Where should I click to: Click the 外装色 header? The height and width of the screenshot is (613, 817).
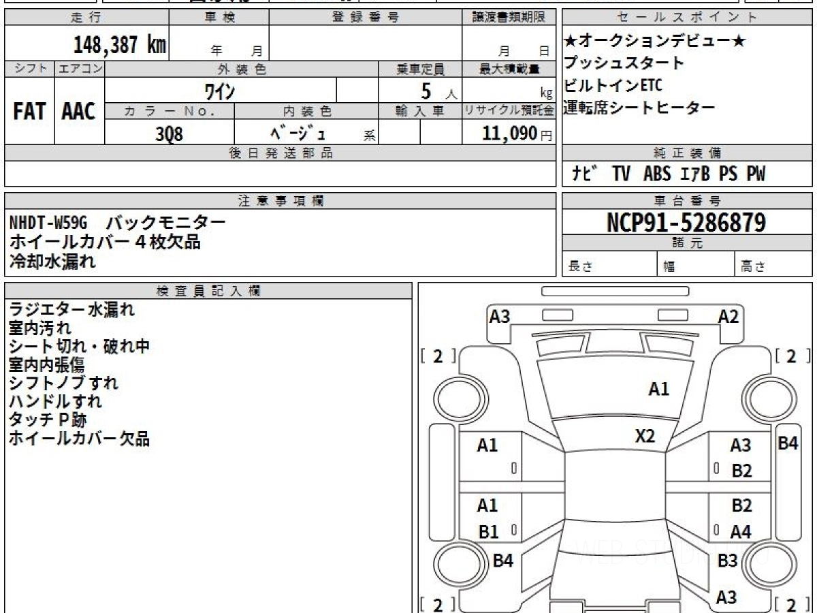(x=242, y=69)
